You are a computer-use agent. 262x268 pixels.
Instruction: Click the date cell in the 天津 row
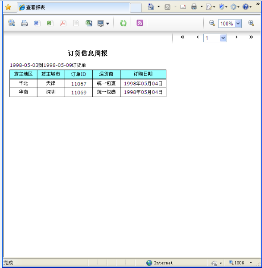coord(143,83)
